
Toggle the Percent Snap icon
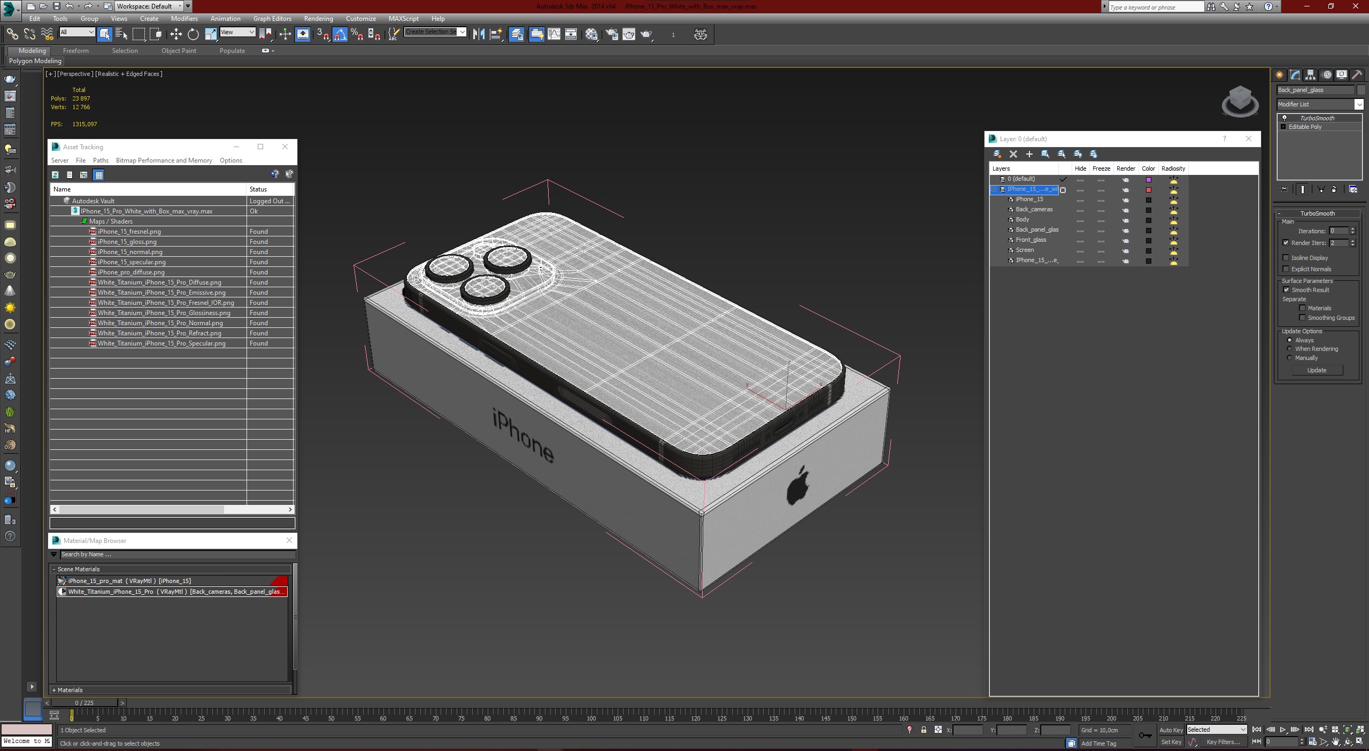[x=357, y=34]
